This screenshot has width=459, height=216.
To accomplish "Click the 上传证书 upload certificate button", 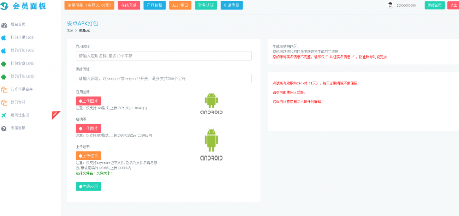I will (88, 155).
